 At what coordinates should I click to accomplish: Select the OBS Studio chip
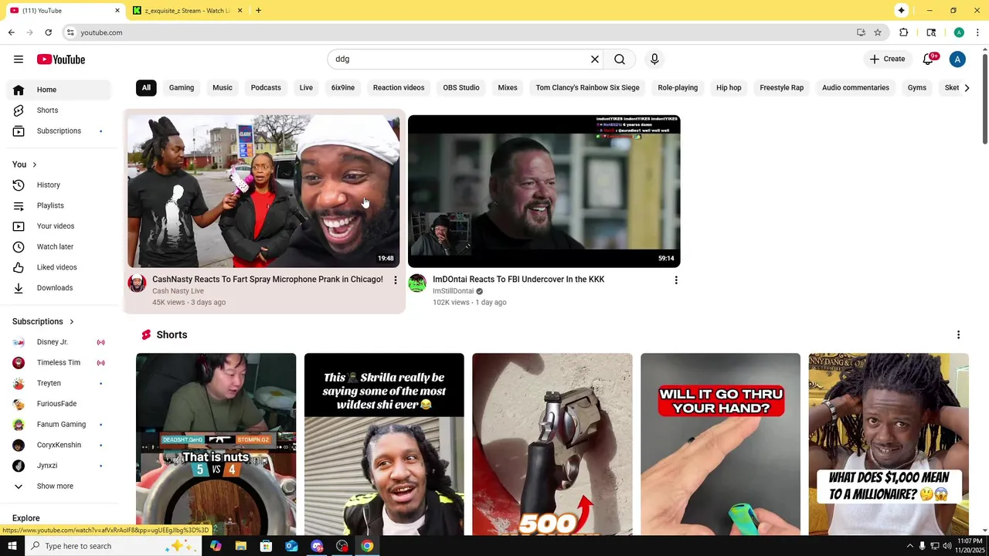click(461, 88)
